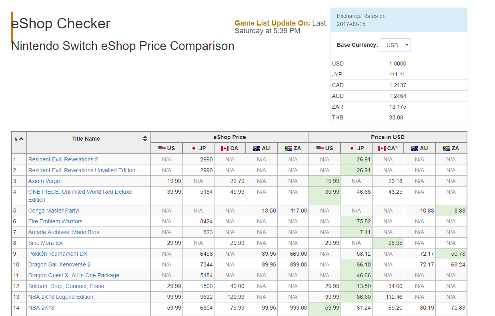Sort by AU flag under Price in USD
The height and width of the screenshot is (316, 495).
419,148
